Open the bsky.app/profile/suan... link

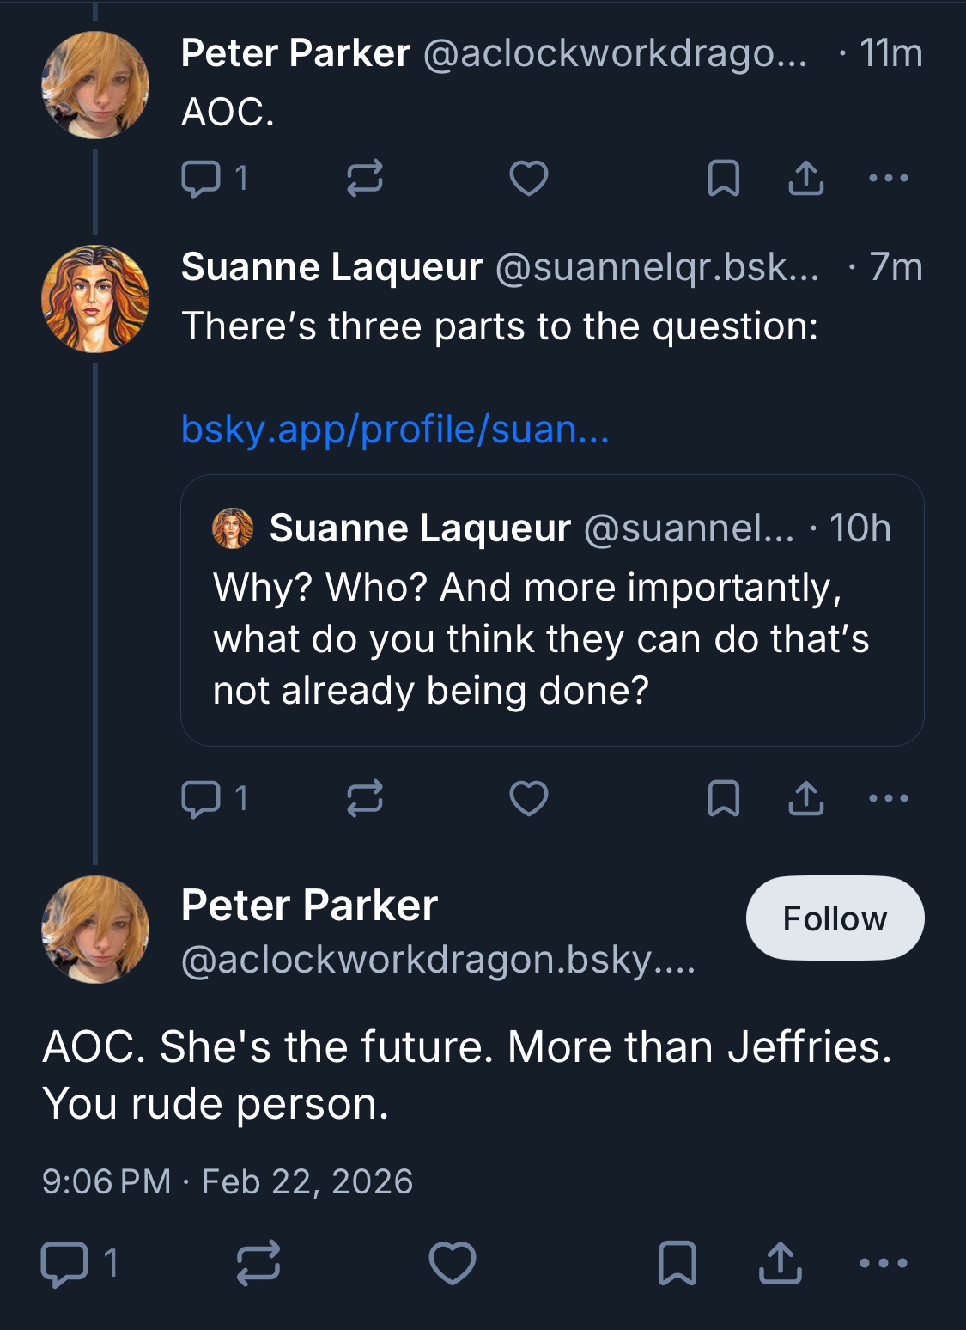point(395,429)
